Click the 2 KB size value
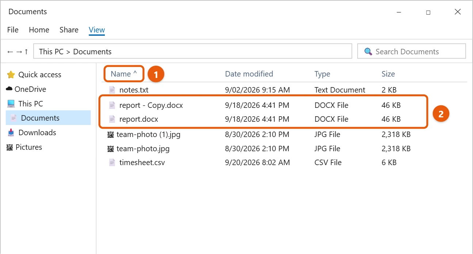473x254 pixels. click(389, 90)
